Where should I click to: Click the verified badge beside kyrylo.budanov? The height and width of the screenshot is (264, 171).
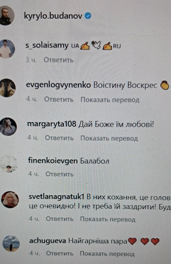click(x=87, y=16)
